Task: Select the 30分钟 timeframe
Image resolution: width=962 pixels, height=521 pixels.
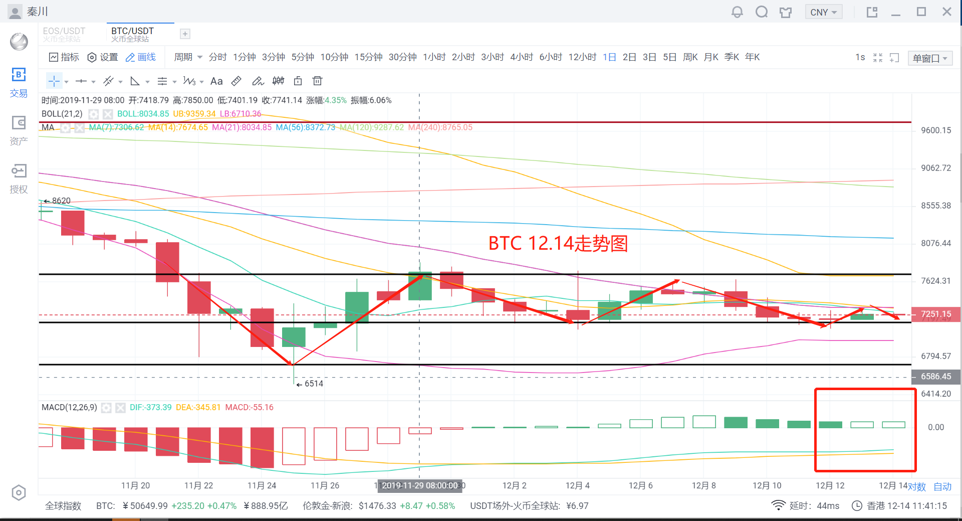Action: (x=402, y=57)
